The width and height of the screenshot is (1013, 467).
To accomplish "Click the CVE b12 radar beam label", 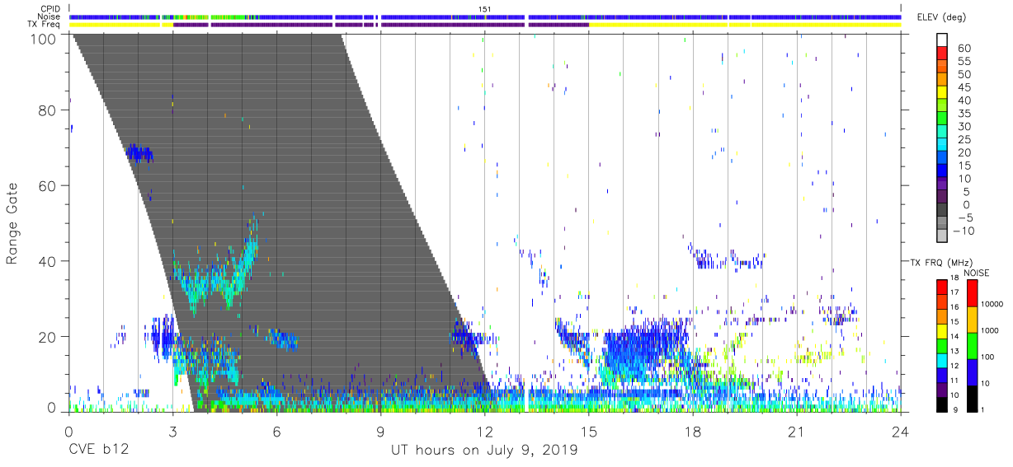I will coord(97,451).
